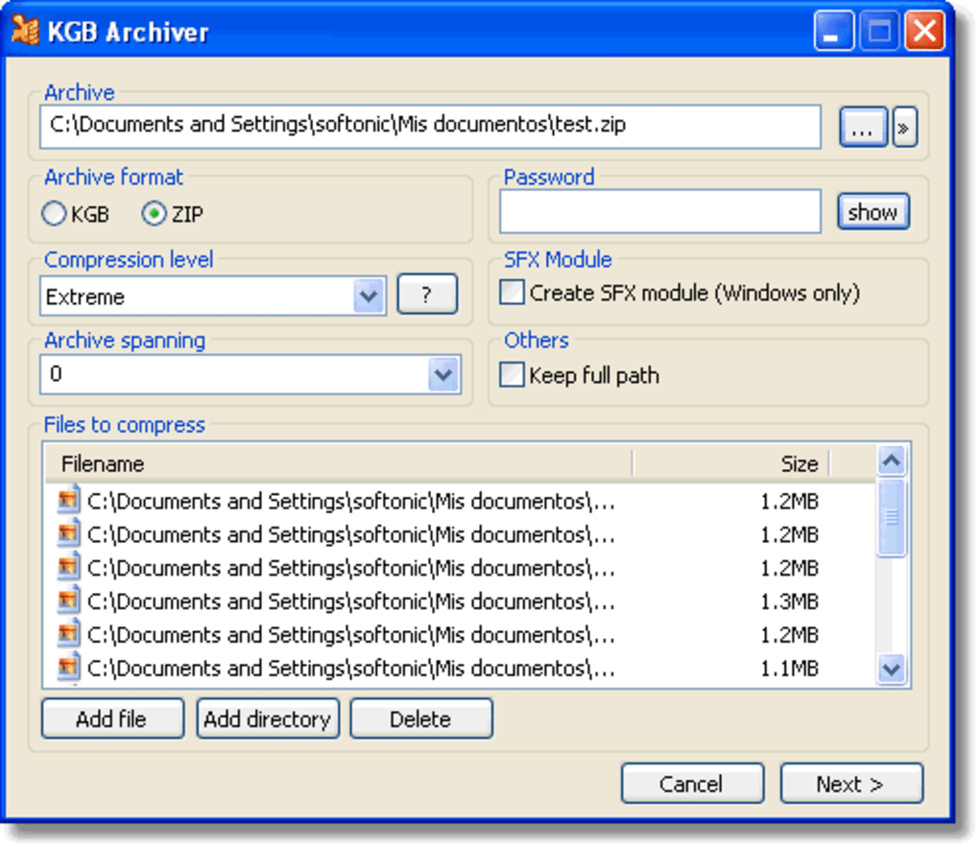Screen dimensions: 979x847
Task: Click the Add directory button
Action: pyautogui.click(x=267, y=718)
